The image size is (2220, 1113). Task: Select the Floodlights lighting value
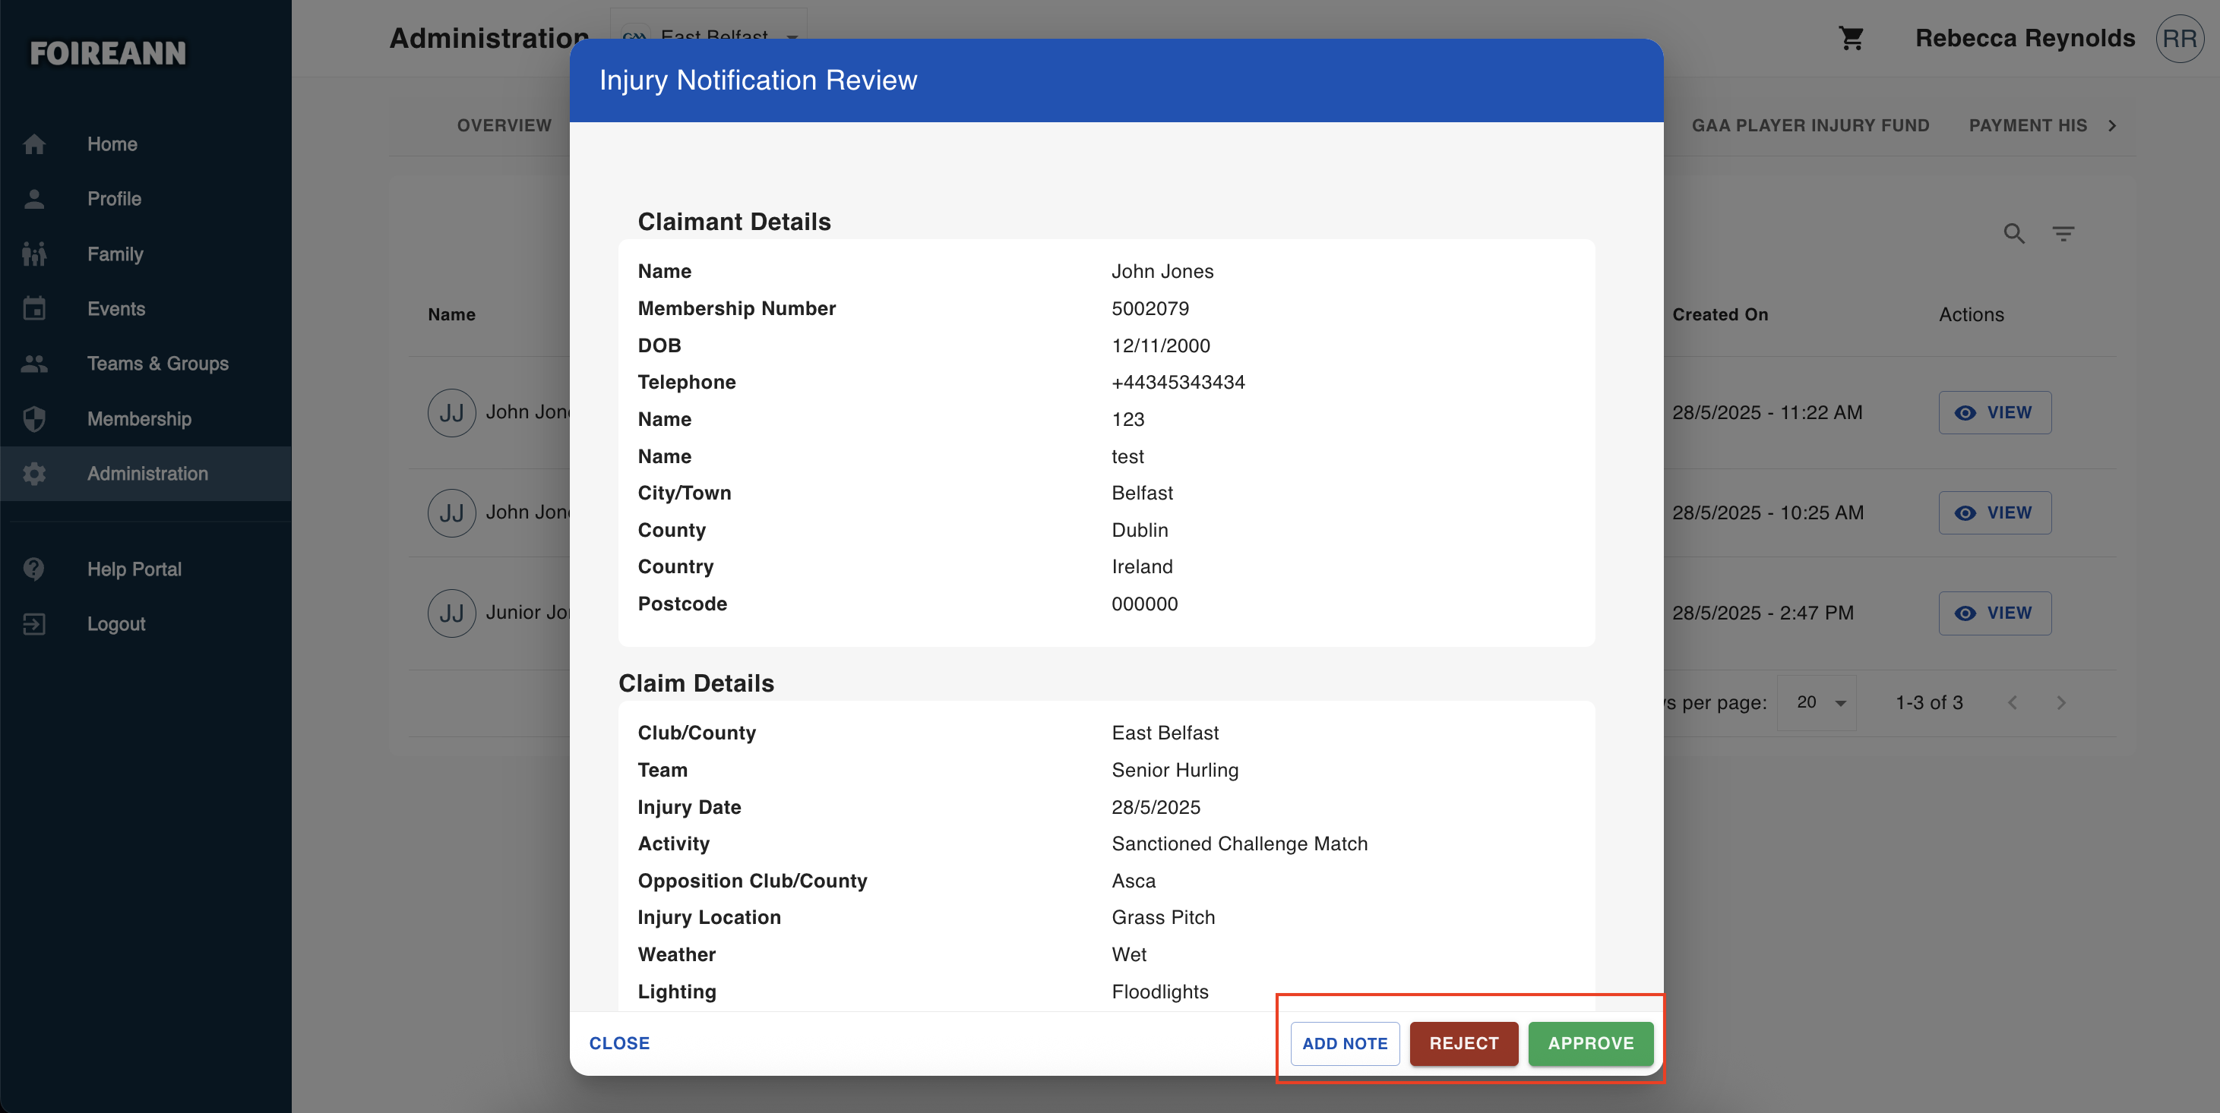[1159, 992]
